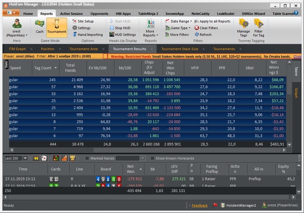Open the LeakBuster tab
The width and height of the screenshot is (304, 213).
click(x=226, y=13)
